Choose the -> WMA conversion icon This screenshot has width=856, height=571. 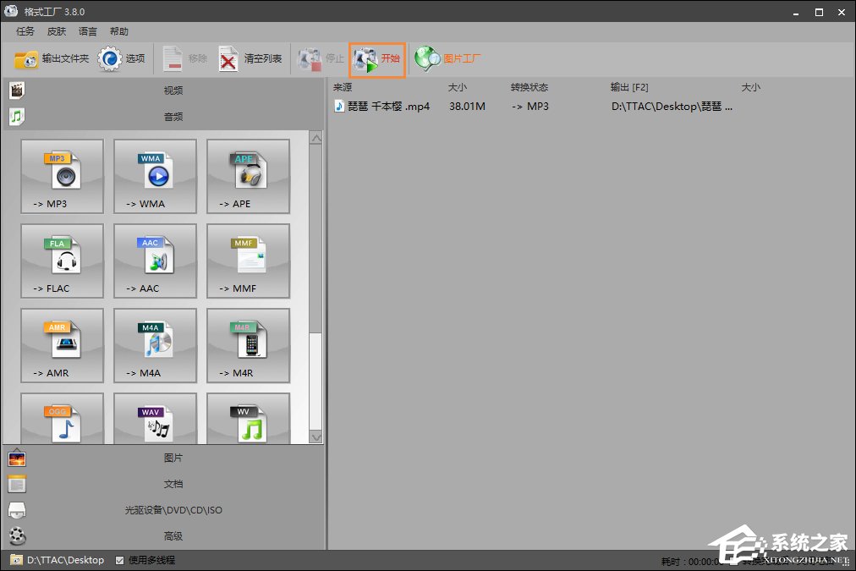[x=155, y=176]
